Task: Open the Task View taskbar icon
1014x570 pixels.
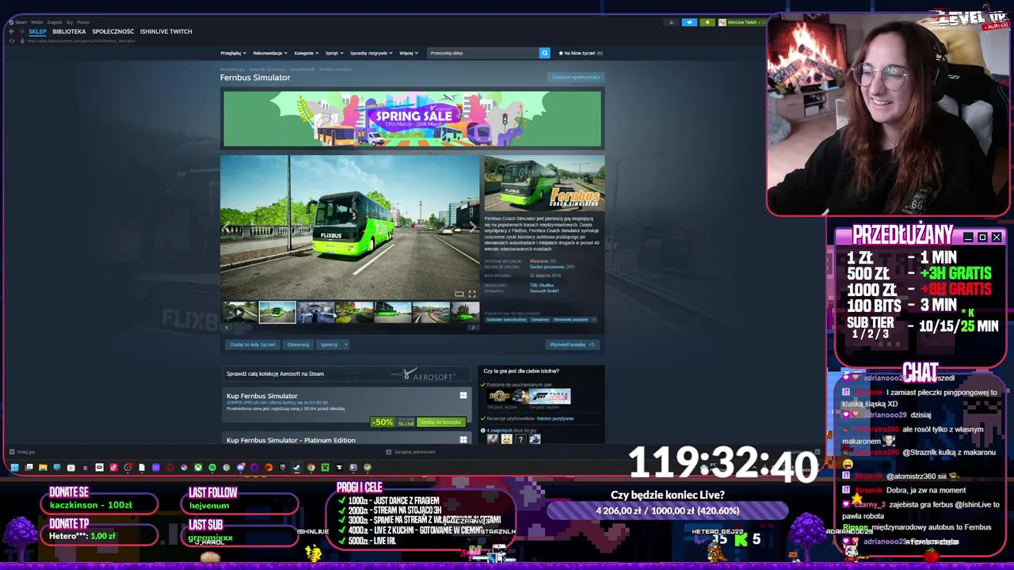Action: [29, 467]
